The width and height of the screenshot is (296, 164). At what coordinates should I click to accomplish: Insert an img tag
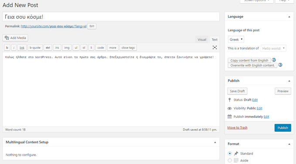click(67, 48)
